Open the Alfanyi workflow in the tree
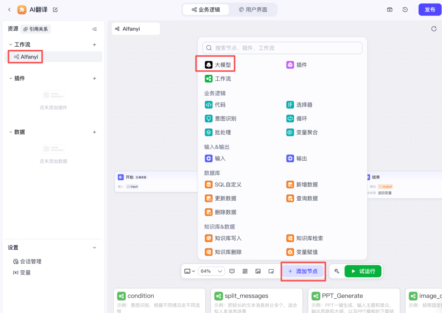Image resolution: width=442 pixels, height=313 pixels. pos(29,57)
